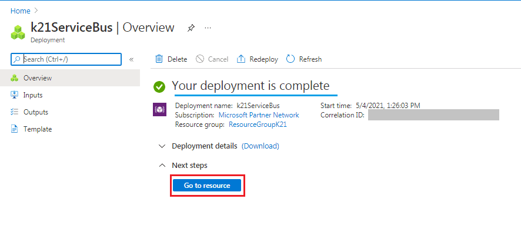This screenshot has width=521, height=229.
Task: Click the Template document icon
Action: click(x=14, y=129)
